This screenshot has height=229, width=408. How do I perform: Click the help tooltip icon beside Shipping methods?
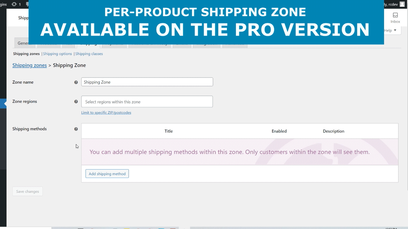76,129
